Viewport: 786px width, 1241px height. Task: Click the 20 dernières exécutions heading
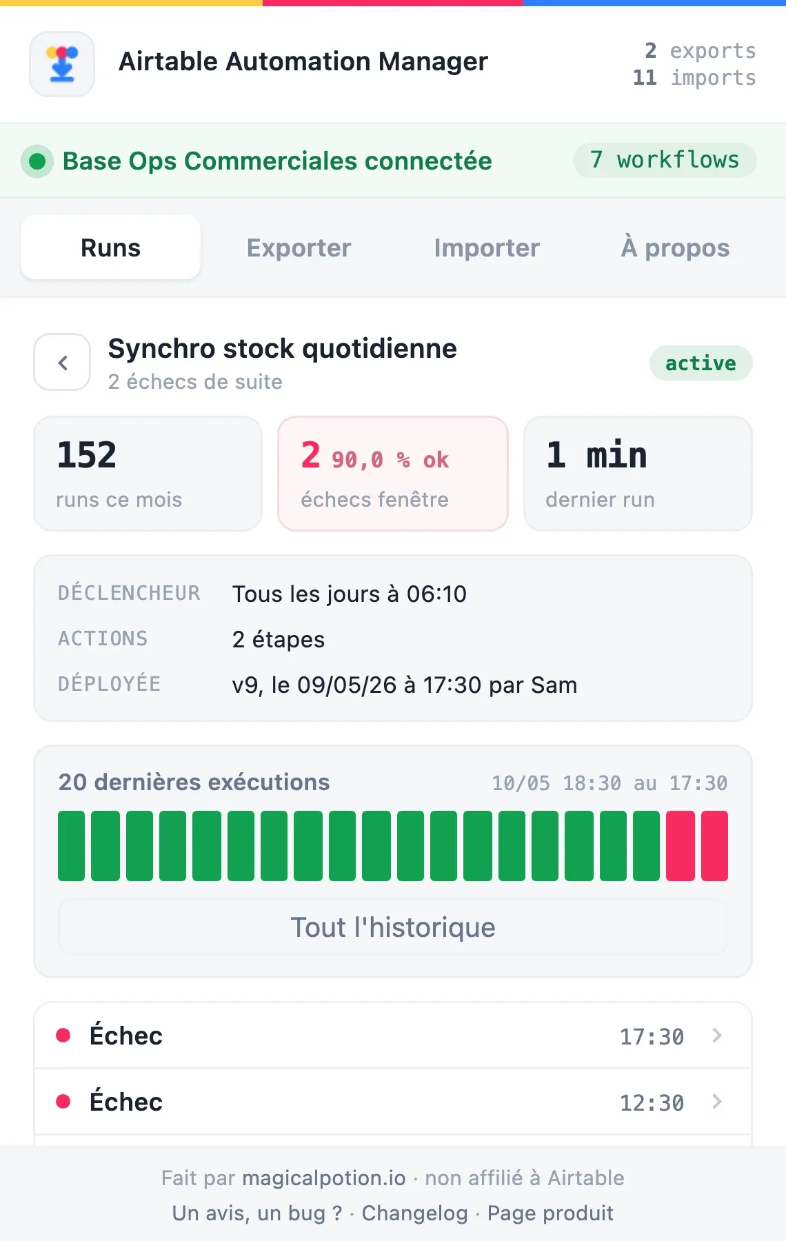194,782
